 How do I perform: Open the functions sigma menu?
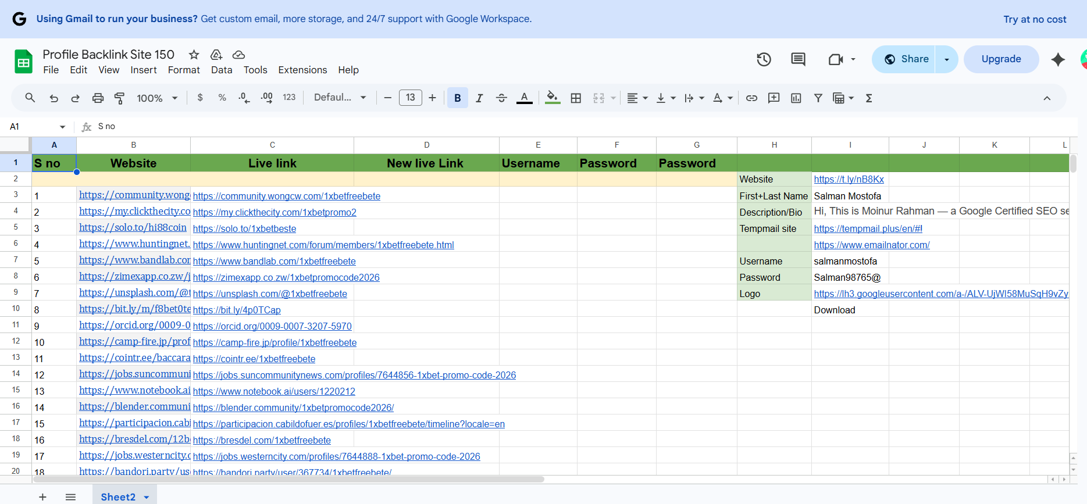point(869,98)
